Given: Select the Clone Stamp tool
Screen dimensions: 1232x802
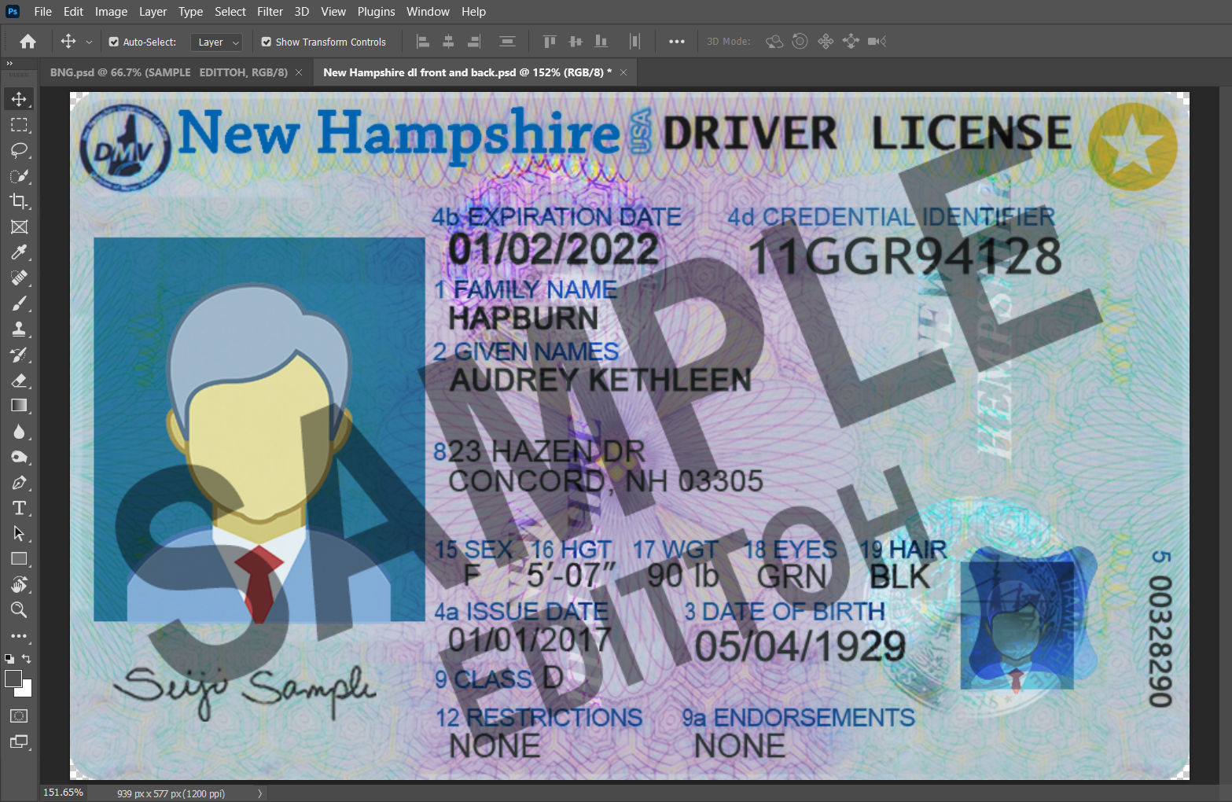Looking at the screenshot, I should click(19, 329).
